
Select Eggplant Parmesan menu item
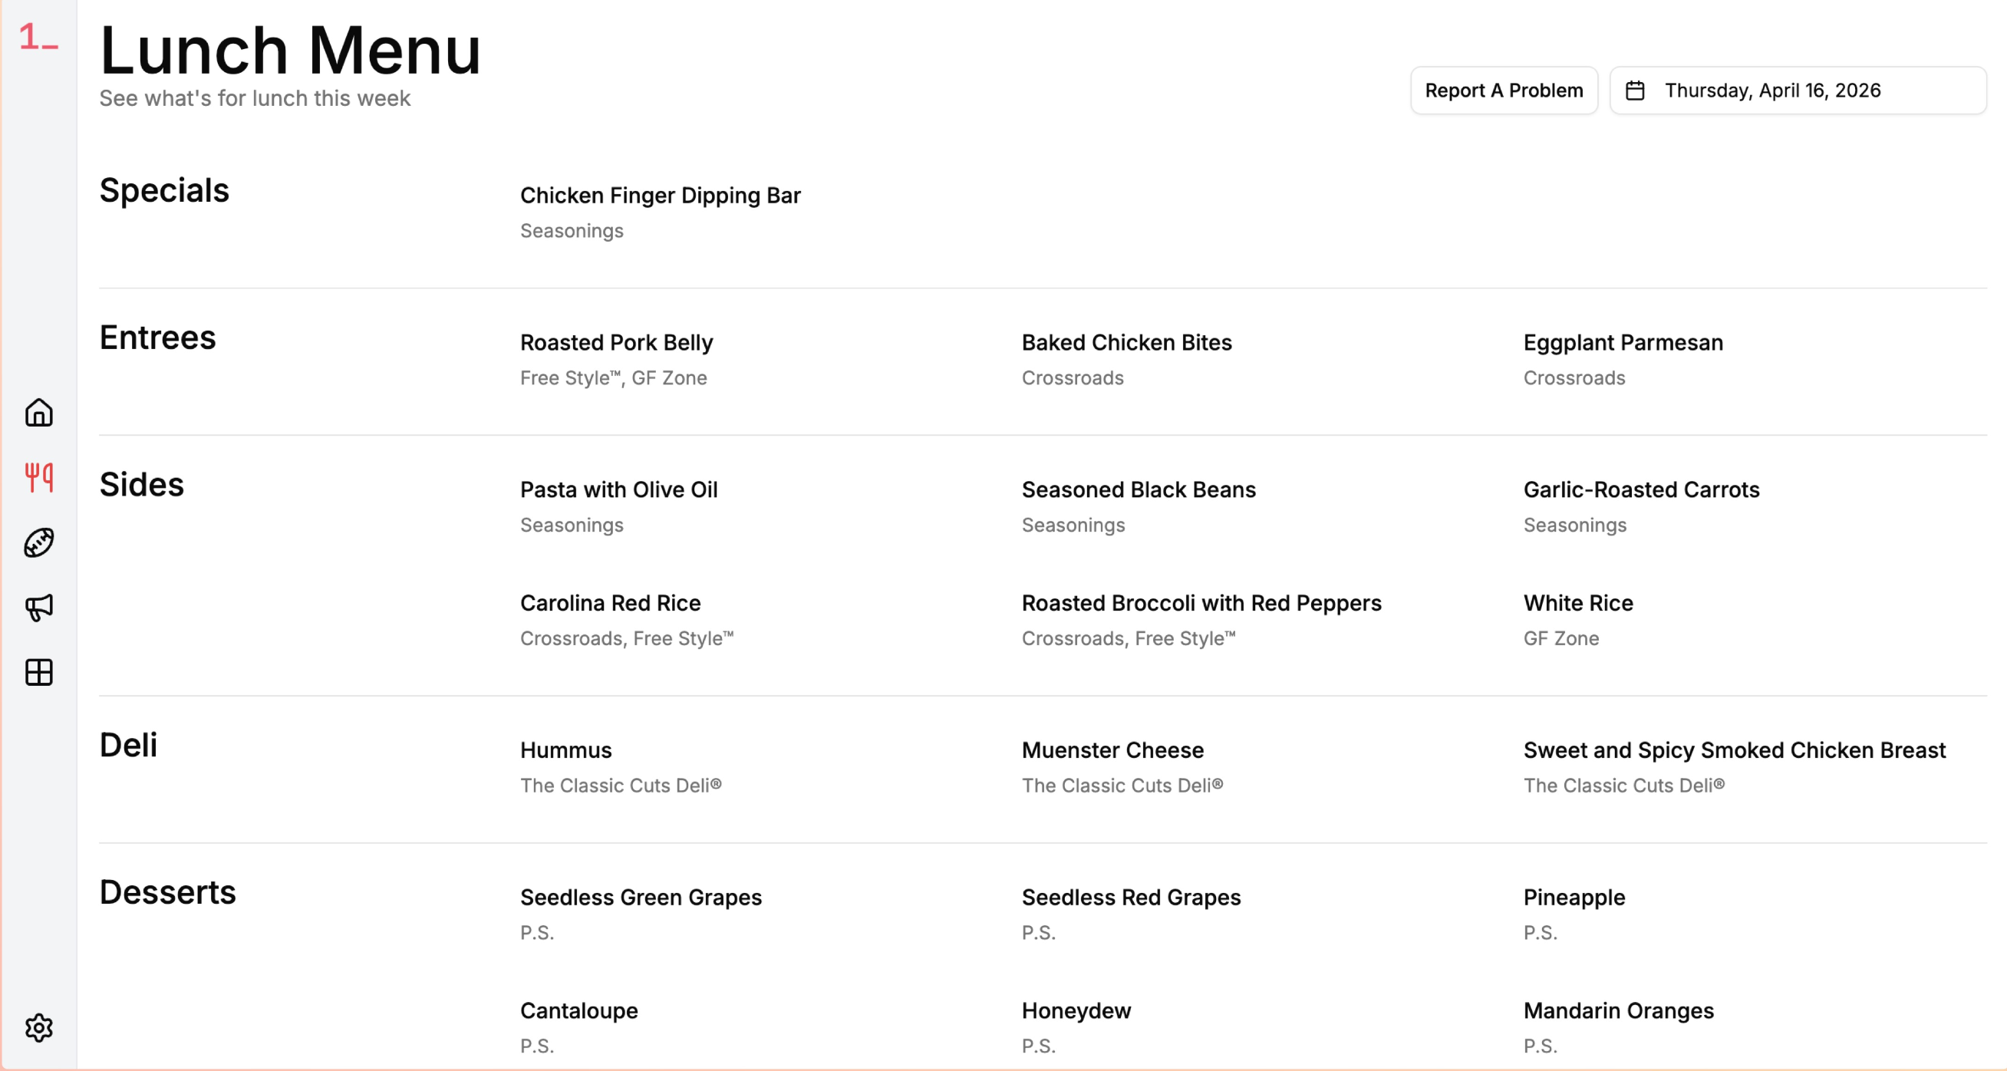[1623, 343]
